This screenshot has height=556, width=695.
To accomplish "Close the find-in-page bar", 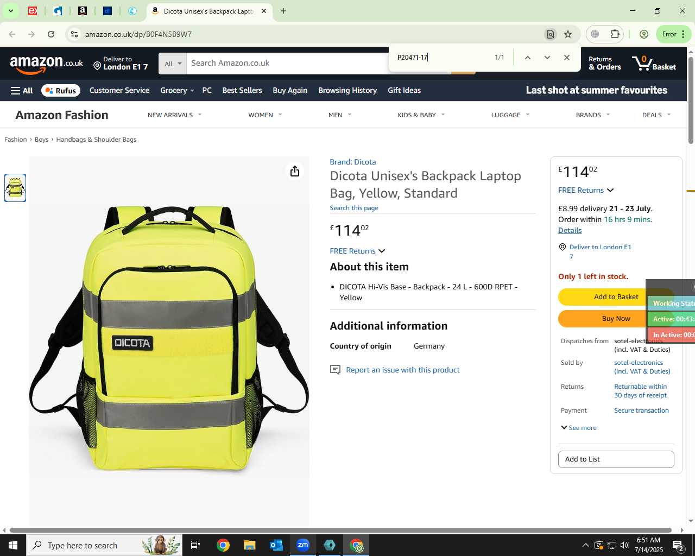I will pyautogui.click(x=567, y=58).
